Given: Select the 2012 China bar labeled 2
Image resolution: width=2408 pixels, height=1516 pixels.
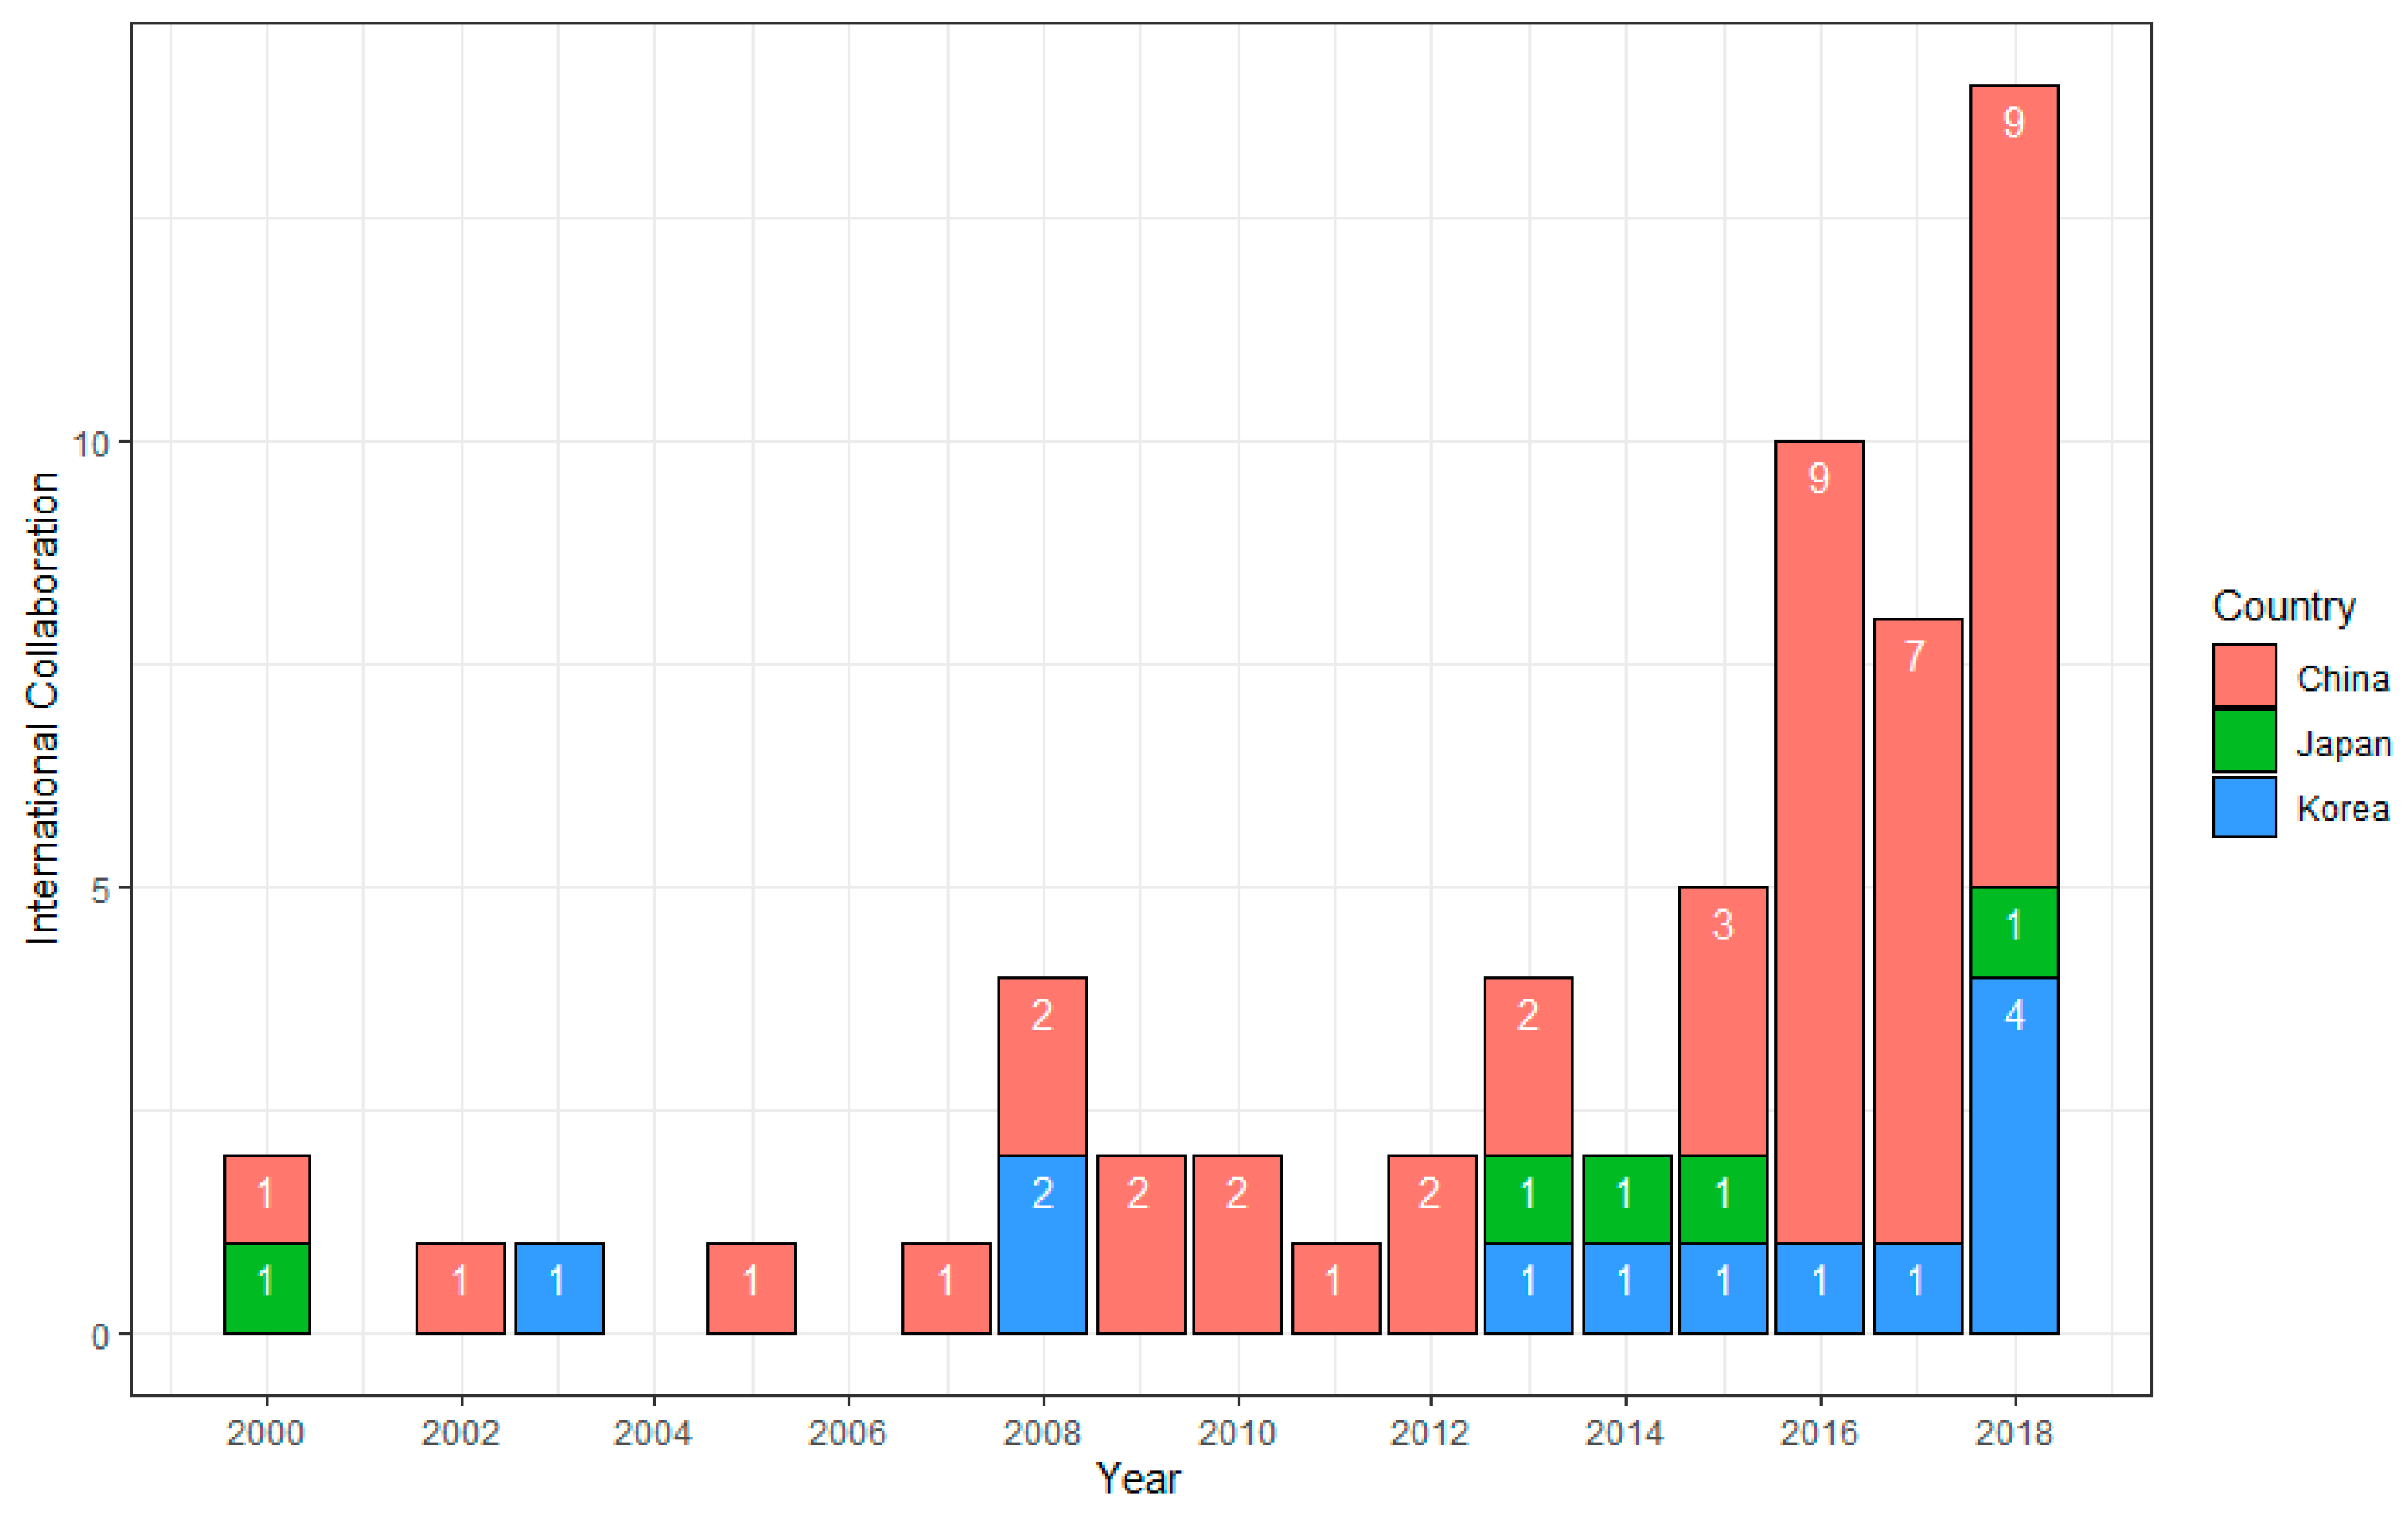Looking at the screenshot, I should (x=1432, y=1245).
